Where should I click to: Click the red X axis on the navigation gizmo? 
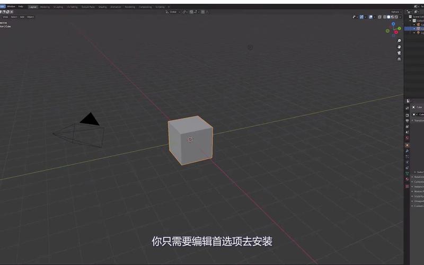pyautogui.click(x=396, y=32)
